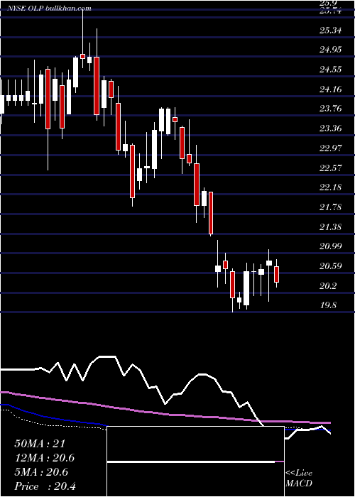Image resolution: width=355 pixels, height=497 pixels.
Task: Click the NYSE OLP bullkhan.com chart title
Action: pyautogui.click(x=50, y=9)
